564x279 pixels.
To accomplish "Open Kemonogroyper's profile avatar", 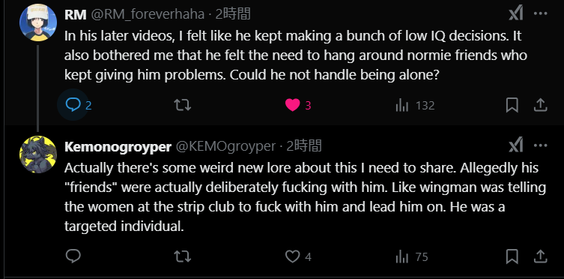I will coord(37,154).
